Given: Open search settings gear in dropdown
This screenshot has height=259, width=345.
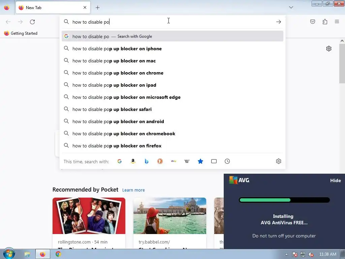Looking at the screenshot, I should 279,161.
